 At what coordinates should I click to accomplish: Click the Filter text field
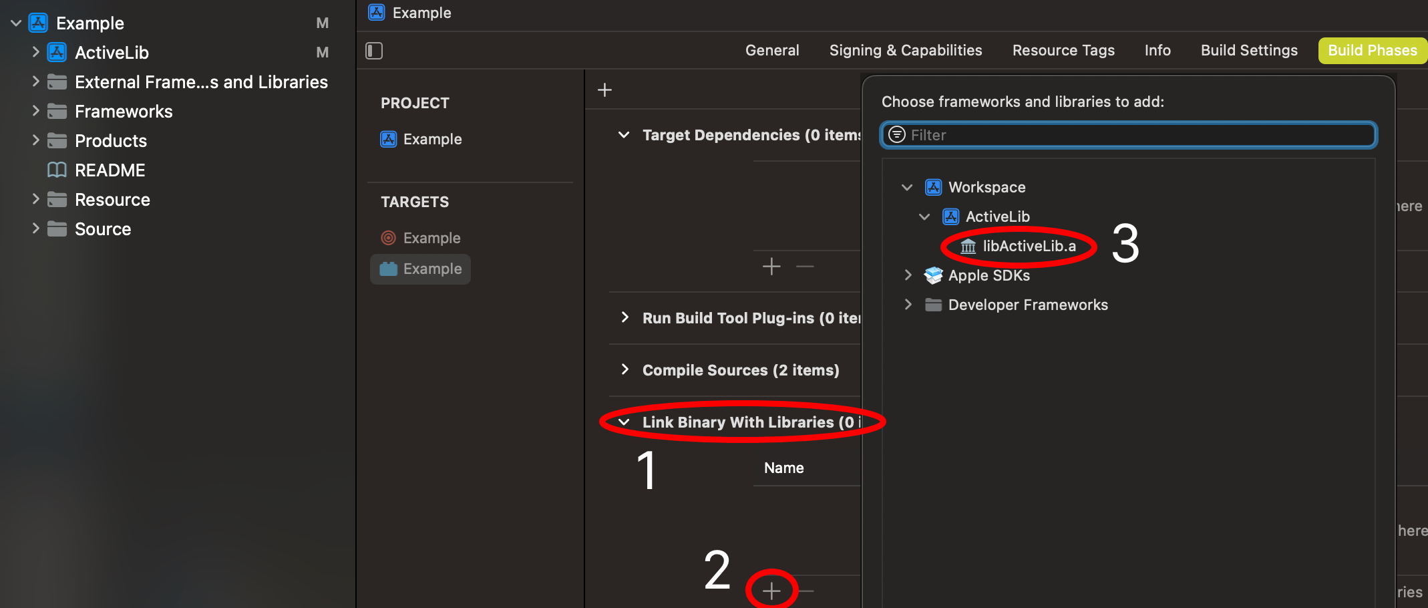pos(1135,135)
